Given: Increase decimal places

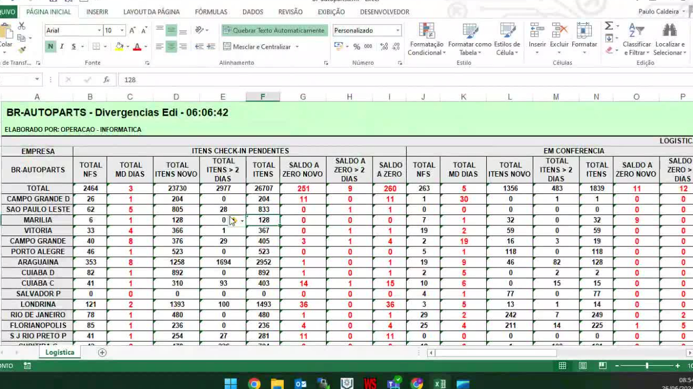Looking at the screenshot, I should point(384,47).
